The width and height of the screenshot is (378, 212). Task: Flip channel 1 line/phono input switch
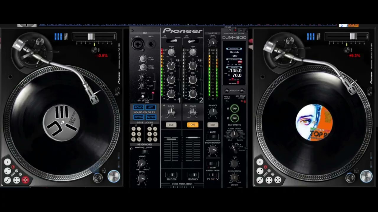171,41
